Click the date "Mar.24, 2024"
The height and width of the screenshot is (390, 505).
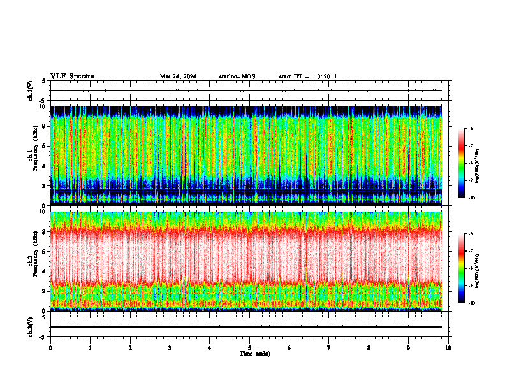click(178, 76)
